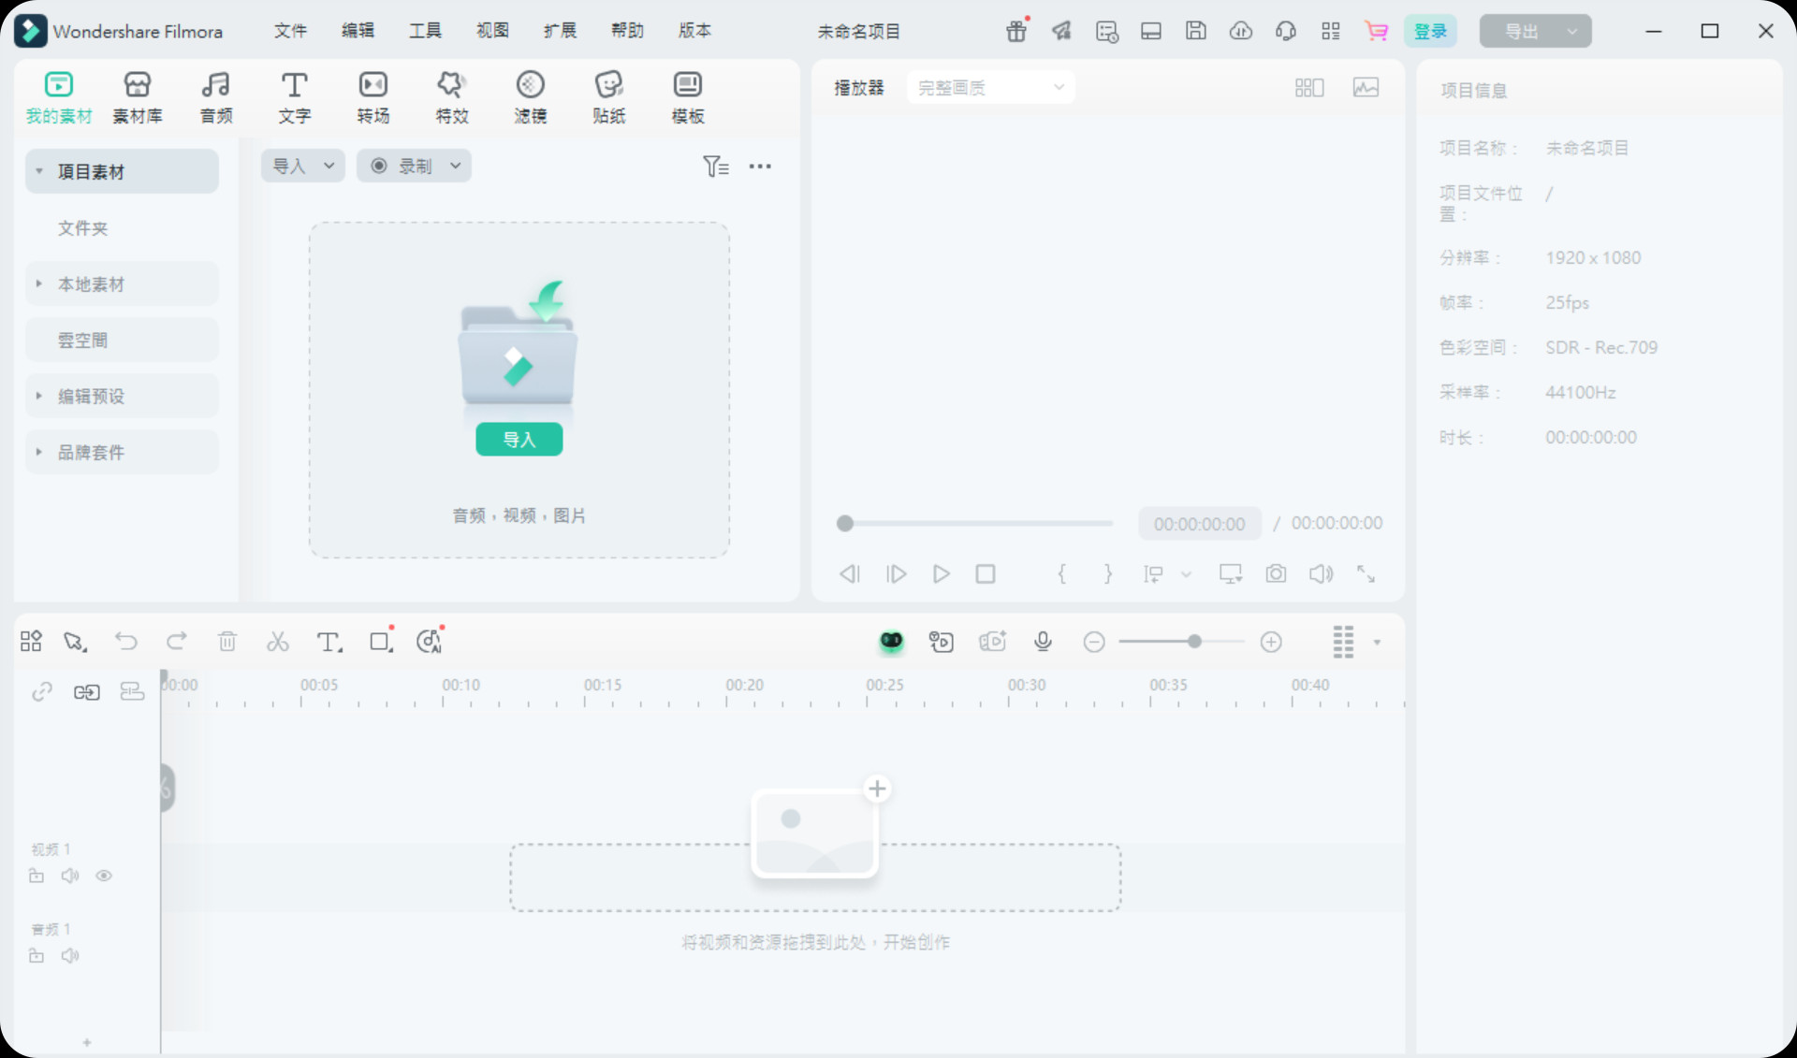
Task: Zoom out the timeline with minus
Action: [1094, 642]
